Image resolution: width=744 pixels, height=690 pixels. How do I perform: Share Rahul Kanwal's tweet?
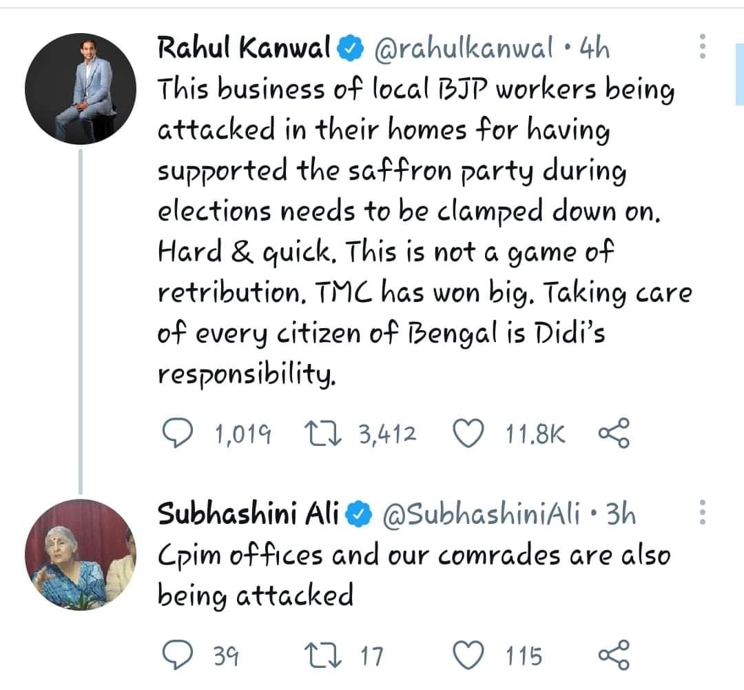(x=614, y=433)
